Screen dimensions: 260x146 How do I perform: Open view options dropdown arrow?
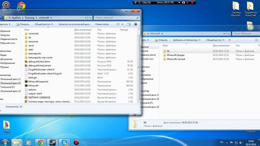122,24
